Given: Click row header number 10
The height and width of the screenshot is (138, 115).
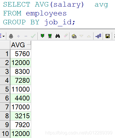Looking at the screenshot, I should (x=5, y=134).
